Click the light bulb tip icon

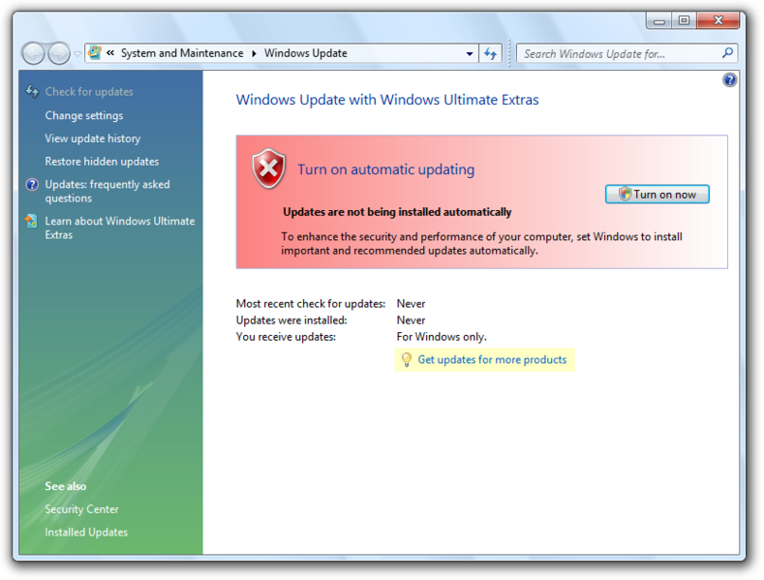407,359
